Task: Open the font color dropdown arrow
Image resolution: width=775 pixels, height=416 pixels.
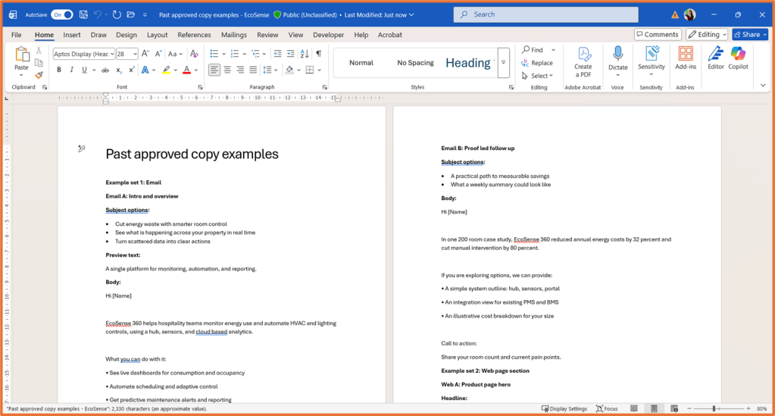Action: (196, 70)
